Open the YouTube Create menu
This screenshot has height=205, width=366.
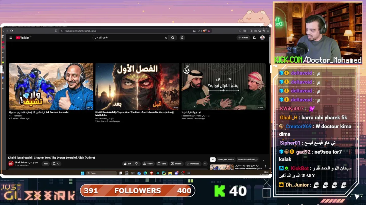pos(243,38)
